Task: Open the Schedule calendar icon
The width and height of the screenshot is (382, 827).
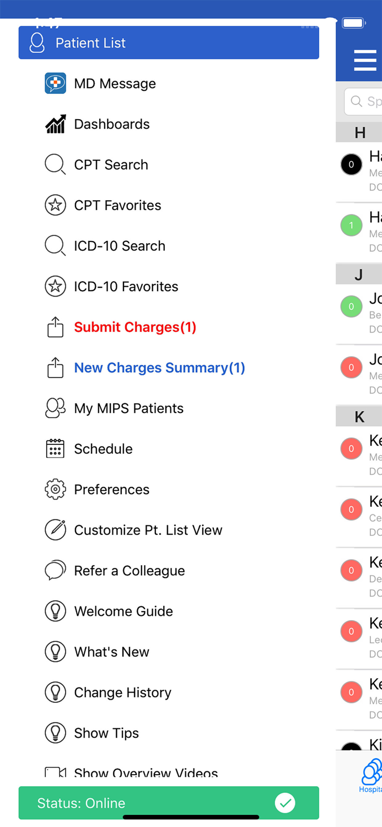Action: click(x=55, y=449)
